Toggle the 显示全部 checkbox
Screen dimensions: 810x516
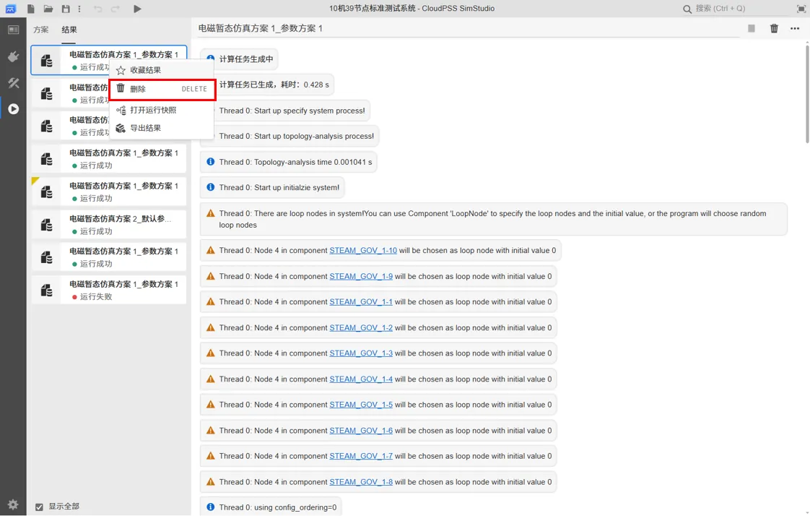pyautogui.click(x=40, y=507)
